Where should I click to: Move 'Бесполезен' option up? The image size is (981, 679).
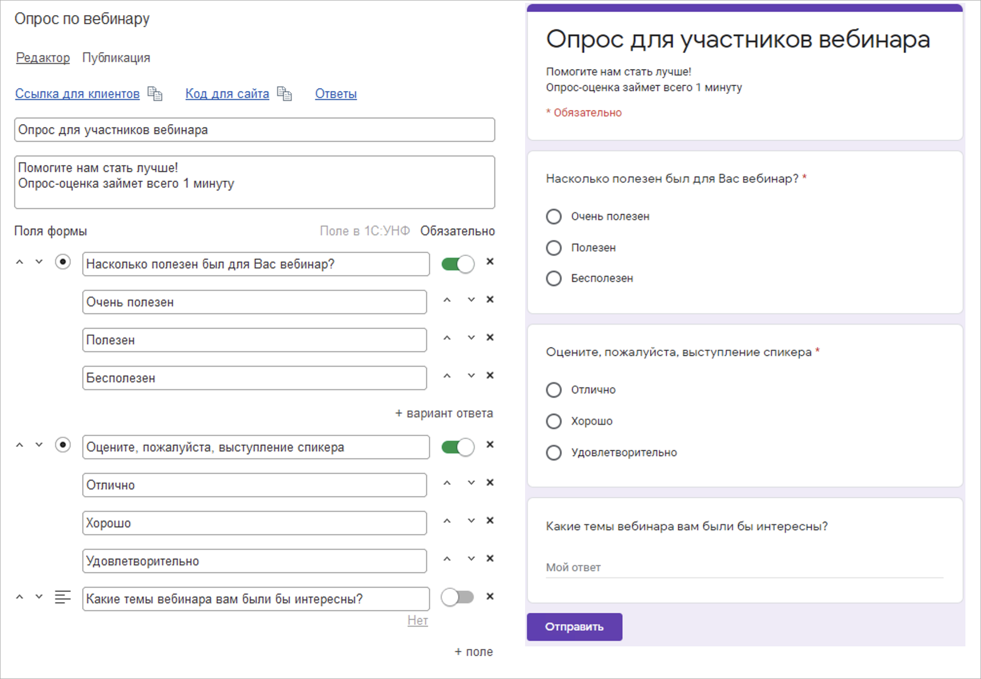(447, 376)
